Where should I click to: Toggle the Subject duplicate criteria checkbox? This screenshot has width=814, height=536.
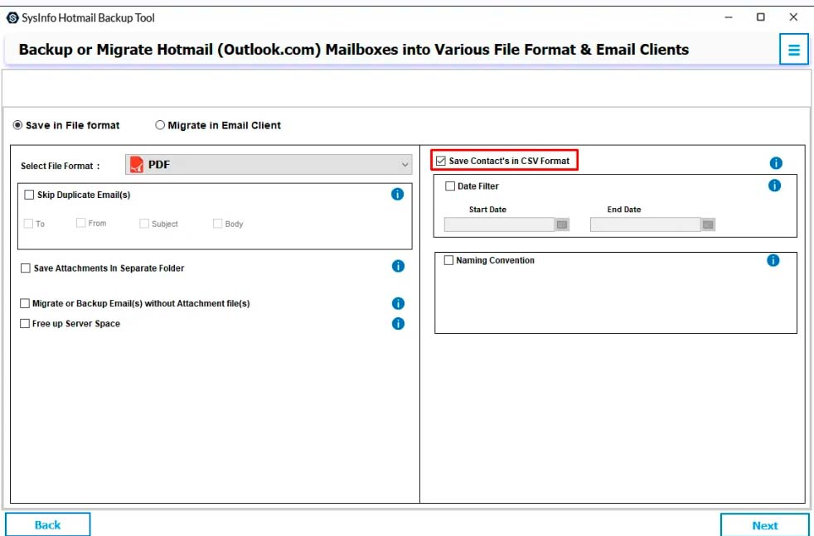tap(143, 224)
